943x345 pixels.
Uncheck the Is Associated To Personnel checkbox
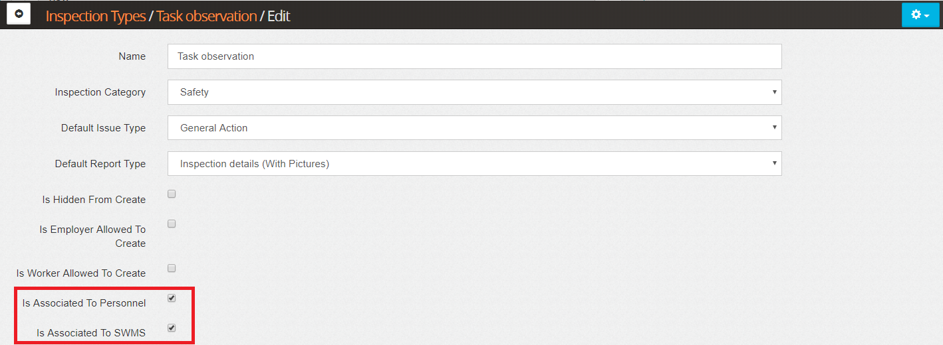point(172,299)
